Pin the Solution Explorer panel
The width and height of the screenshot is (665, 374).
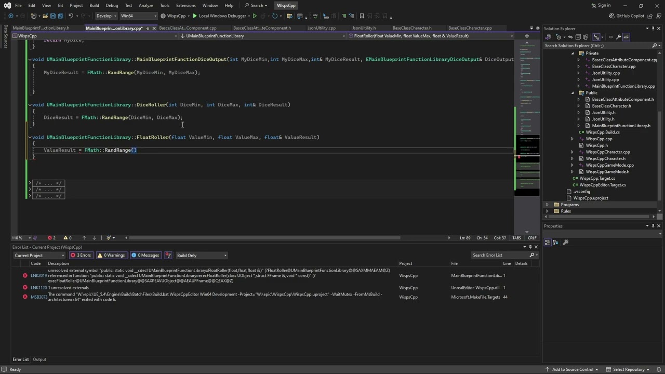653,29
